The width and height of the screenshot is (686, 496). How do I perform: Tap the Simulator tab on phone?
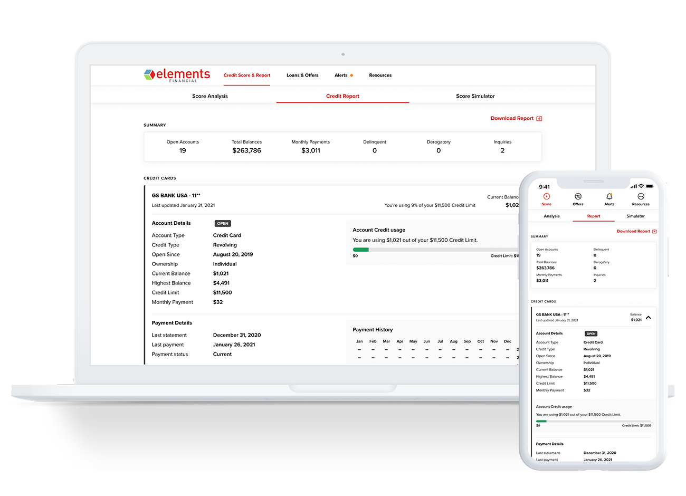coord(635,216)
